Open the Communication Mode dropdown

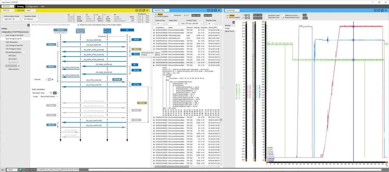[x=11, y=19]
